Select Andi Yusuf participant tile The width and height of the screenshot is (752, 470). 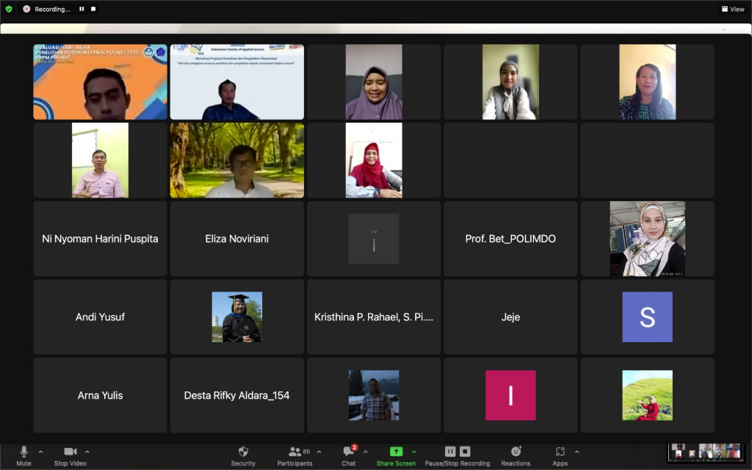pyautogui.click(x=100, y=317)
